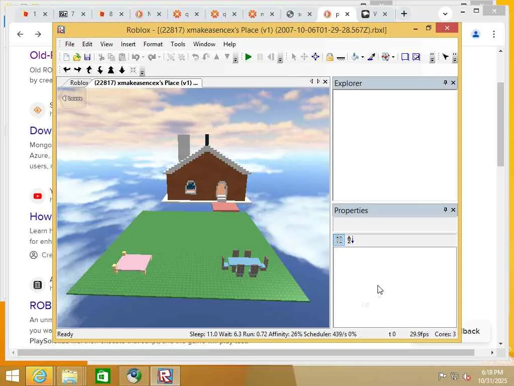This screenshot has width=514, height=386.
Task: Select the arrow pointer tool
Action: point(294,57)
